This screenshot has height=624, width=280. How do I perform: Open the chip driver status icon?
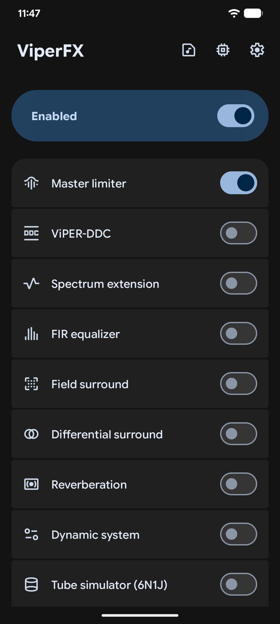223,50
